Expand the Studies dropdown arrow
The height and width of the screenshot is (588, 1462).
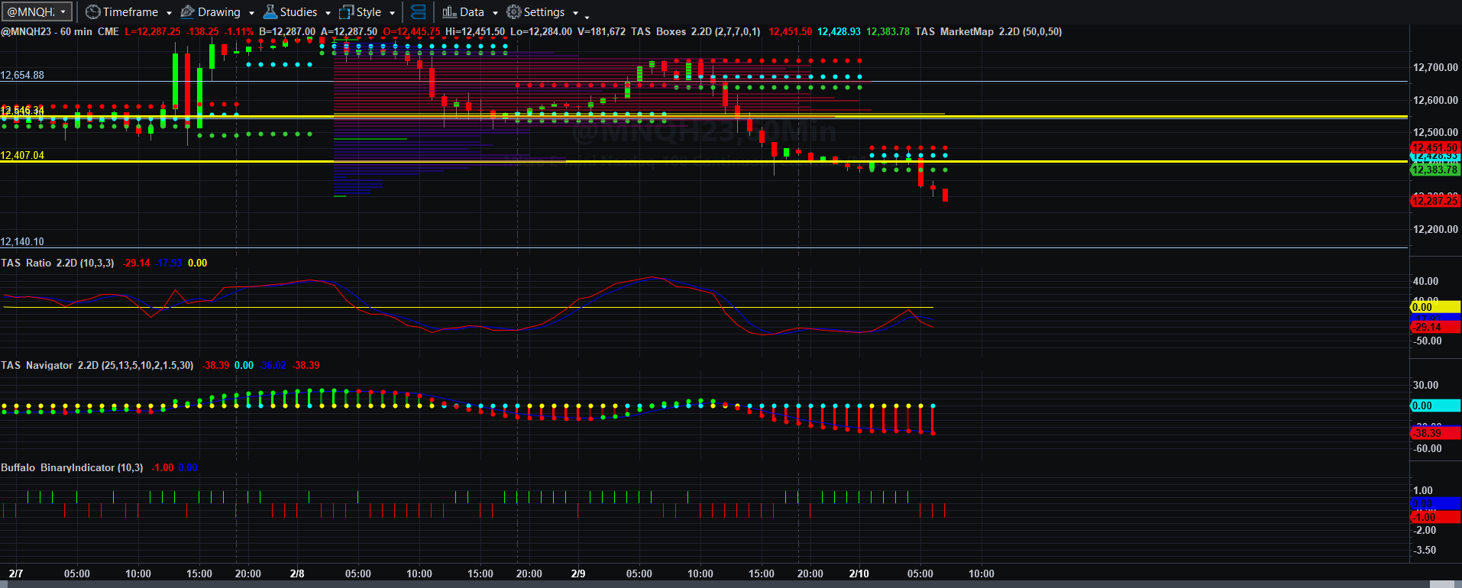328,13
